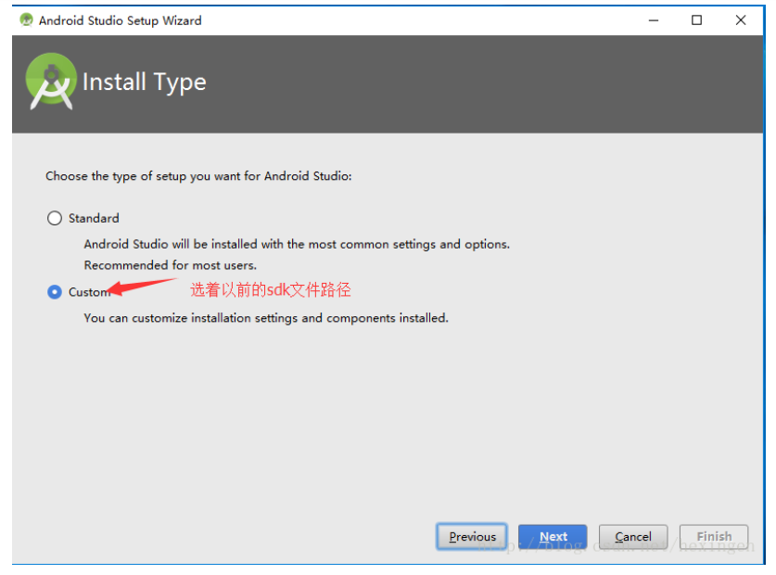Image resolution: width=776 pixels, height=575 pixels.
Task: Click the Install Type heading text
Action: click(x=144, y=82)
